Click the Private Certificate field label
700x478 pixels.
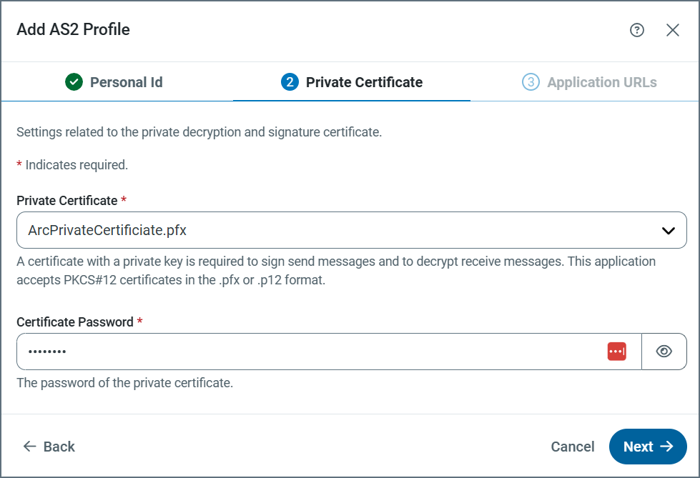click(66, 201)
